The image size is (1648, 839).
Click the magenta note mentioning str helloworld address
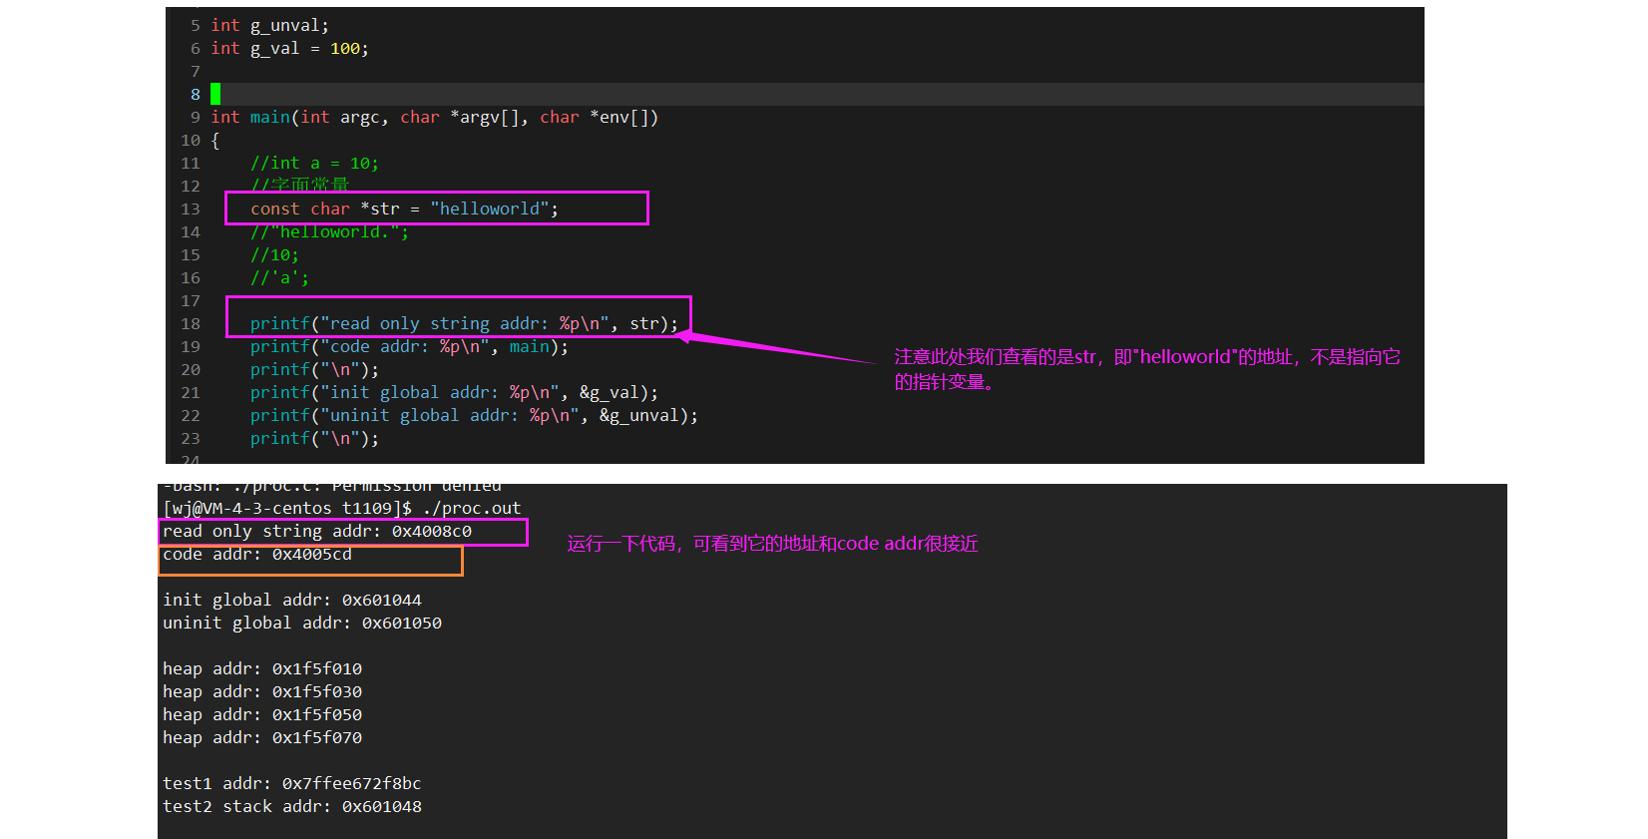(1147, 369)
